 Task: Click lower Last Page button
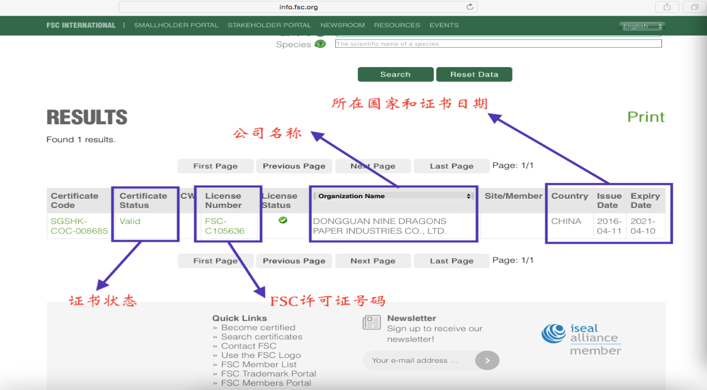coord(452,261)
